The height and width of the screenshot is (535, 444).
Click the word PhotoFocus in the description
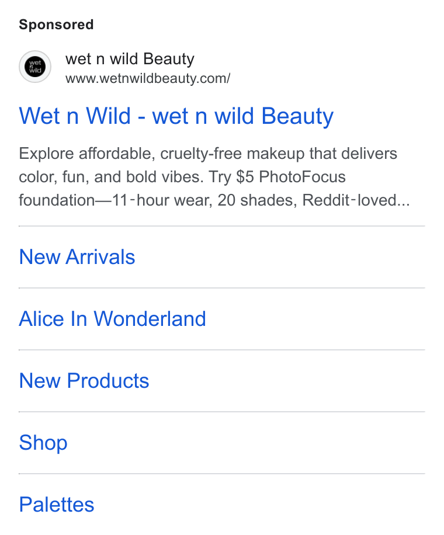click(302, 177)
